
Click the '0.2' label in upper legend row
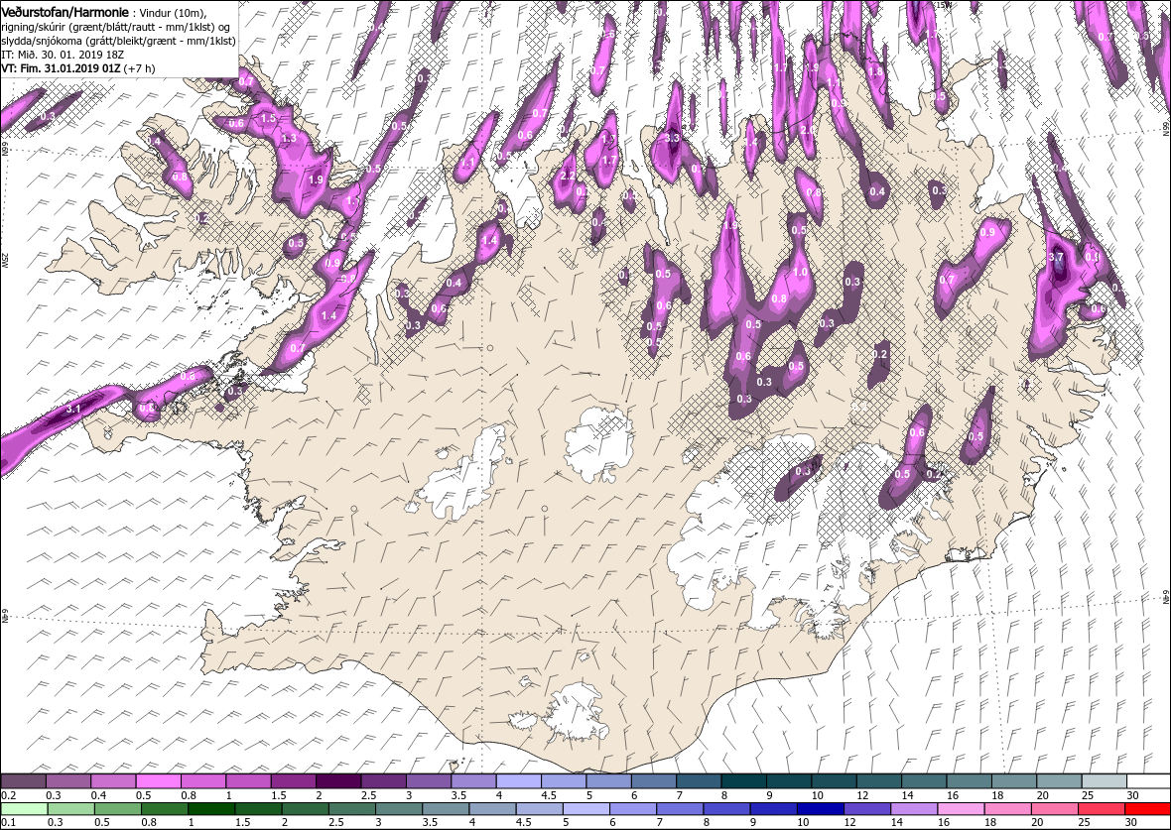(x=9, y=795)
